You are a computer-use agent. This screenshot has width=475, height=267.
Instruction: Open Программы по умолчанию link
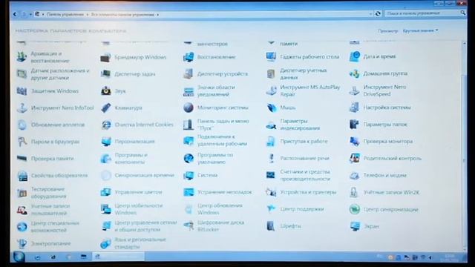click(x=215, y=158)
